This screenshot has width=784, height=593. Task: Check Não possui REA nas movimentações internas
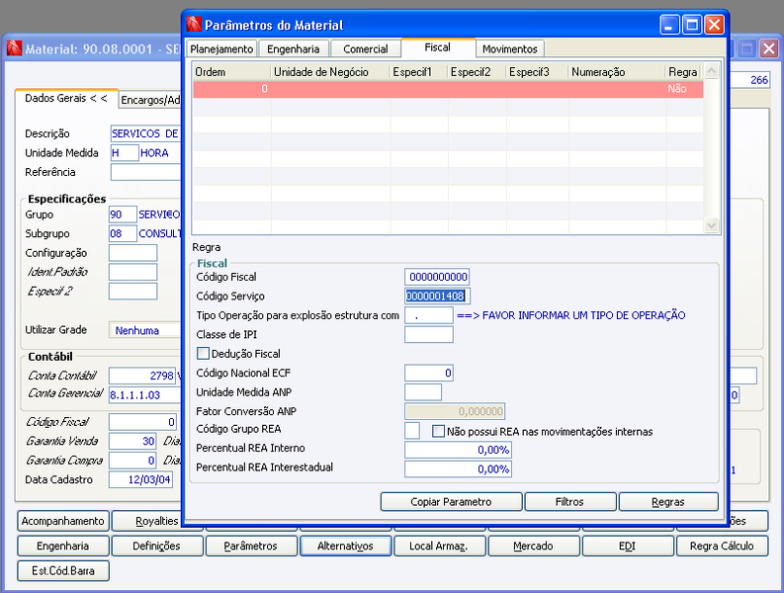click(x=438, y=431)
